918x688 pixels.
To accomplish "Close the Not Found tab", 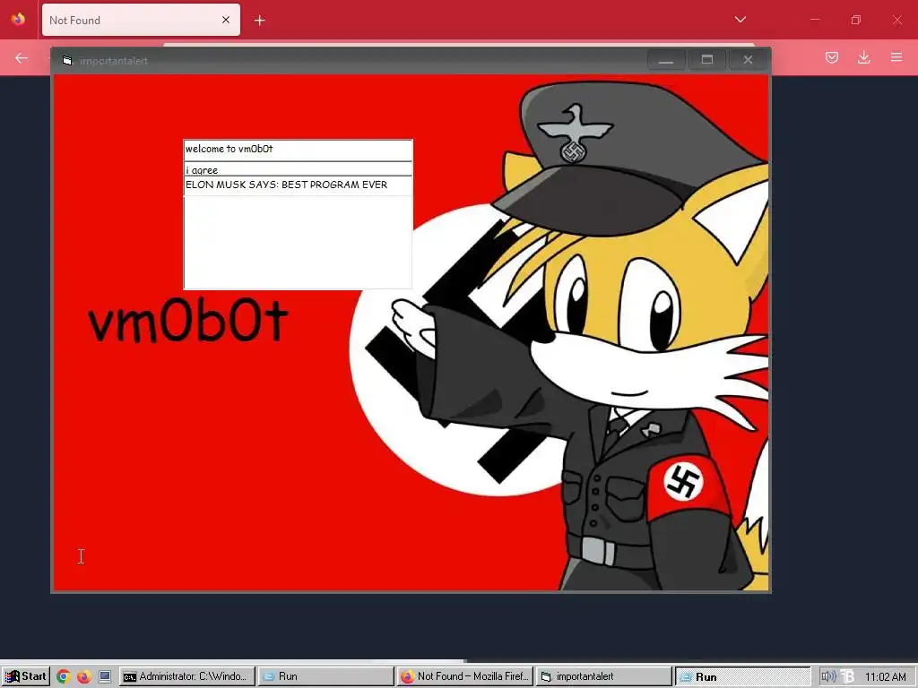I will [x=226, y=20].
